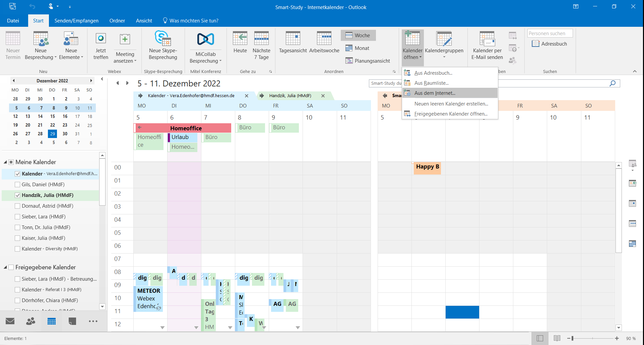Open the Adressbuch
The width and height of the screenshot is (644, 345).
point(550,44)
